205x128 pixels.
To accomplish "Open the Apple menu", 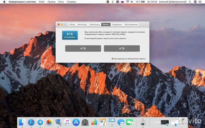I will 4,2.
